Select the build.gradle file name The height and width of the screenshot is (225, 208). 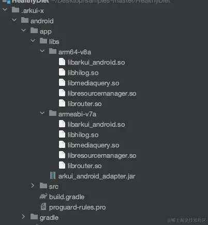[x=67, y=197]
